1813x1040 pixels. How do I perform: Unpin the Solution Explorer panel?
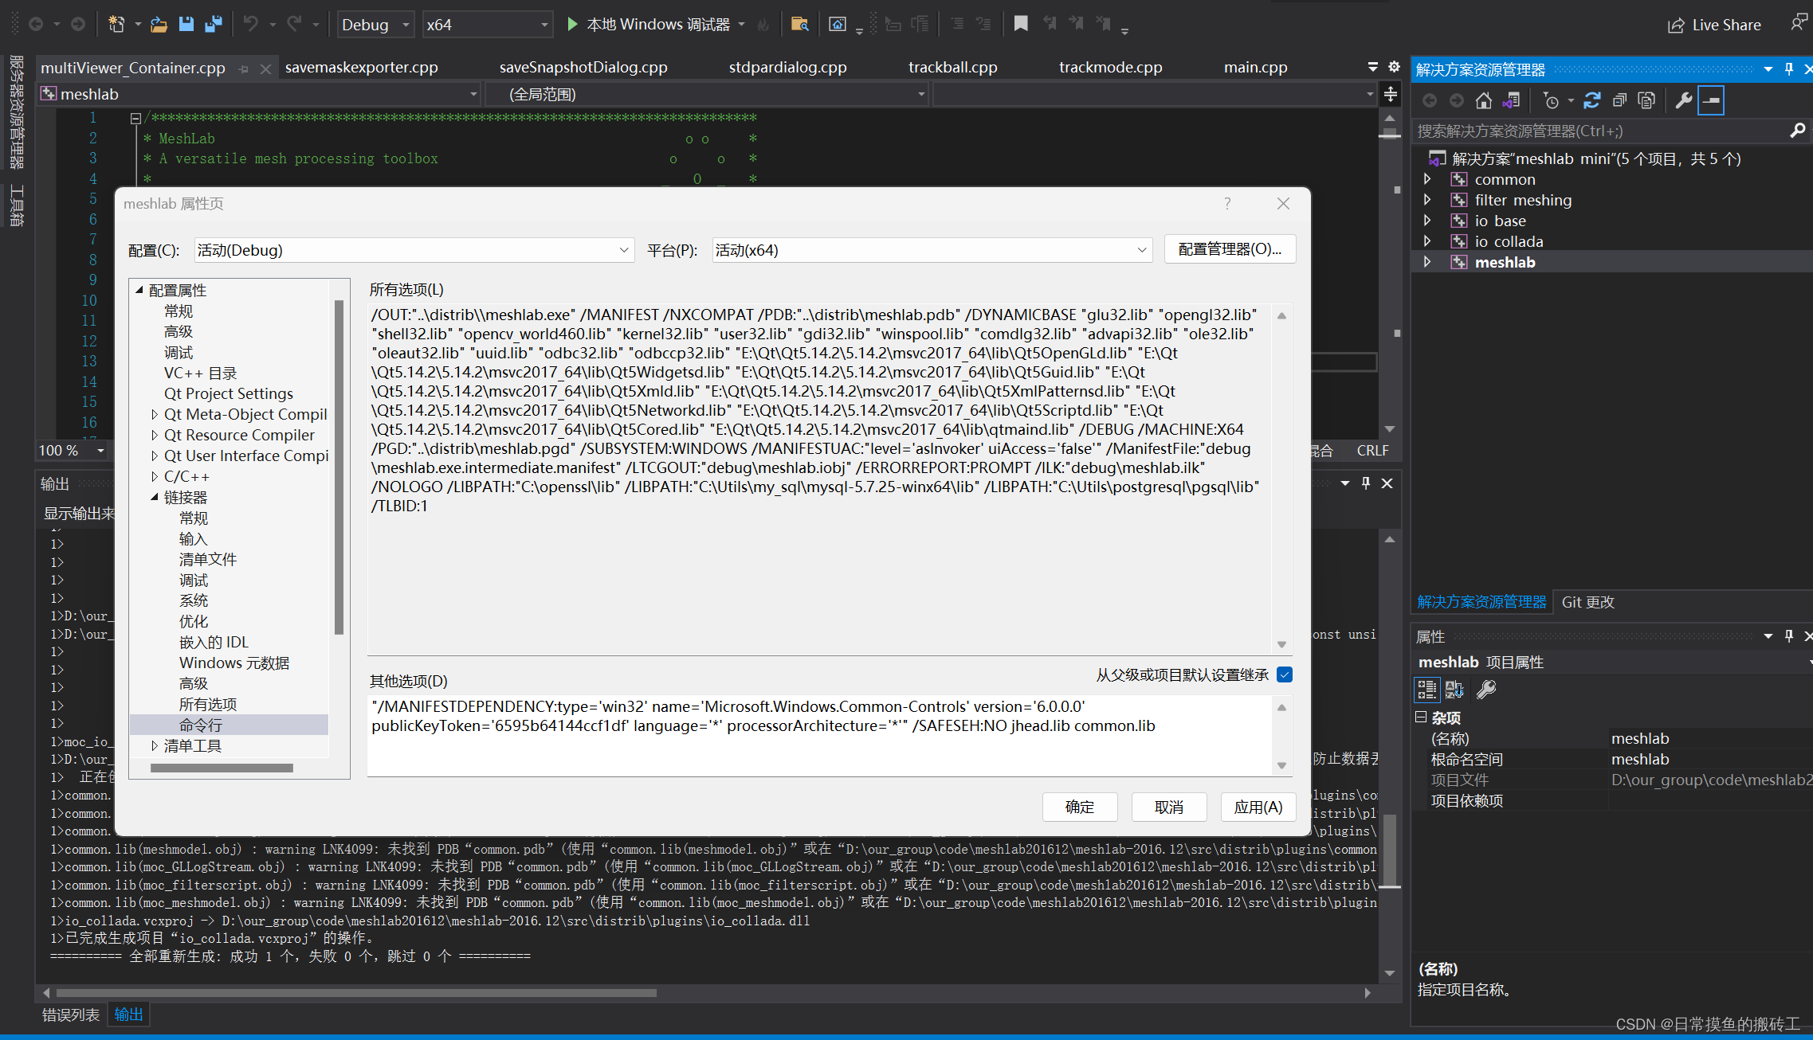[x=1788, y=69]
